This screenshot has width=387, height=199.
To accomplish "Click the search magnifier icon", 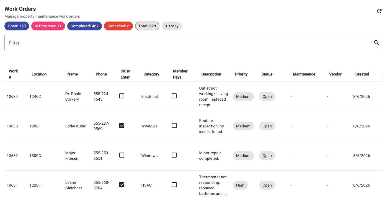I will click(376, 43).
